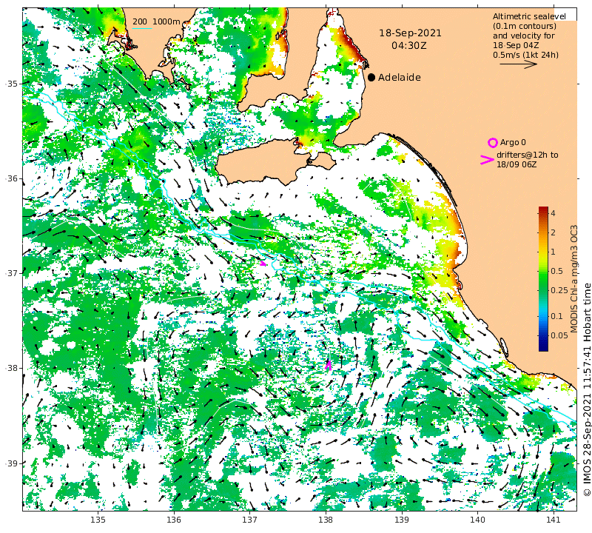Screen dimensions: 592x533
Task: Click the velocity scale arrow in legend
Action: [518, 64]
